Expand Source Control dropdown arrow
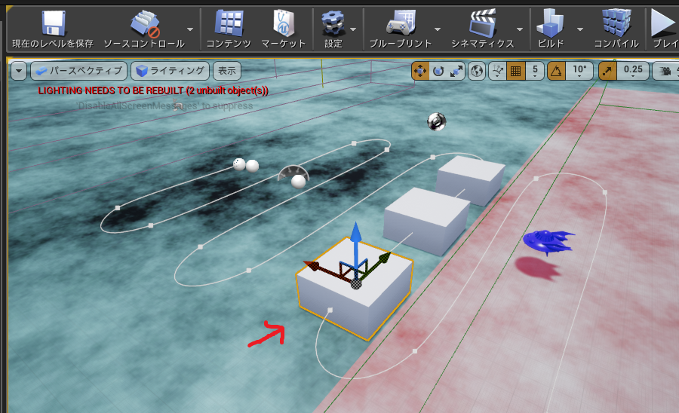This screenshot has height=413, width=679. tap(190, 29)
